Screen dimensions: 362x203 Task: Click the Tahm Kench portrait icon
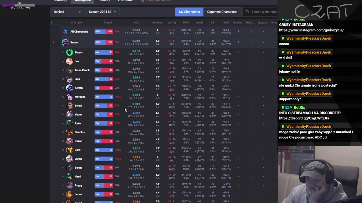pos(69,70)
